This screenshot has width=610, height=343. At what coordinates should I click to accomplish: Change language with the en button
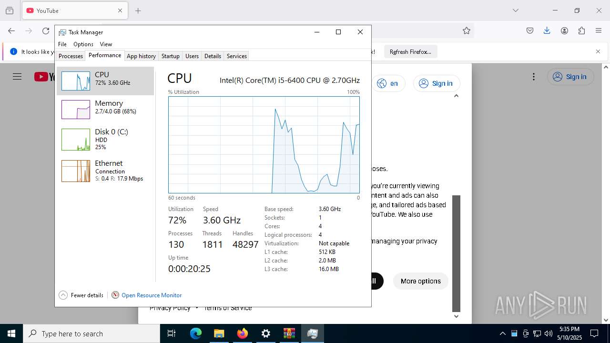tap(388, 83)
